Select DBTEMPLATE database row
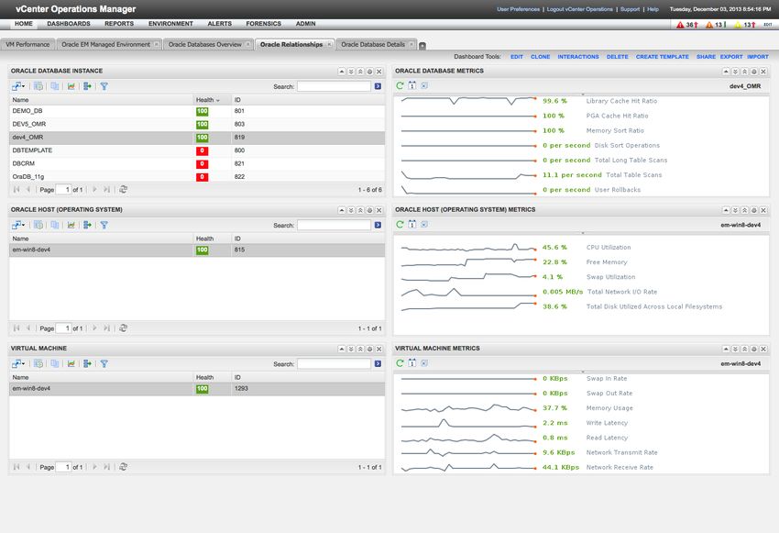Image resolution: width=779 pixels, height=533 pixels. click(197, 150)
